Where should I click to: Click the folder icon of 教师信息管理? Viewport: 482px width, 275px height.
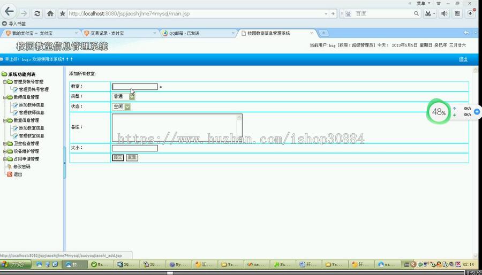click(x=10, y=97)
